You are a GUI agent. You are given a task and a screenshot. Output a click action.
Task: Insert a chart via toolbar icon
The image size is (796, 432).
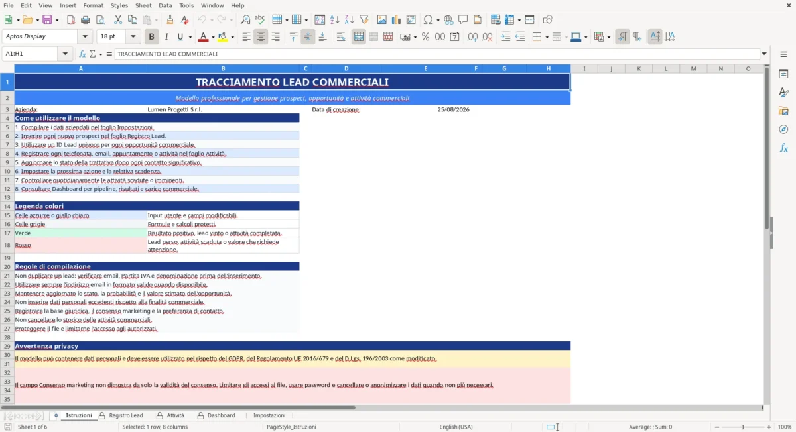coord(397,20)
